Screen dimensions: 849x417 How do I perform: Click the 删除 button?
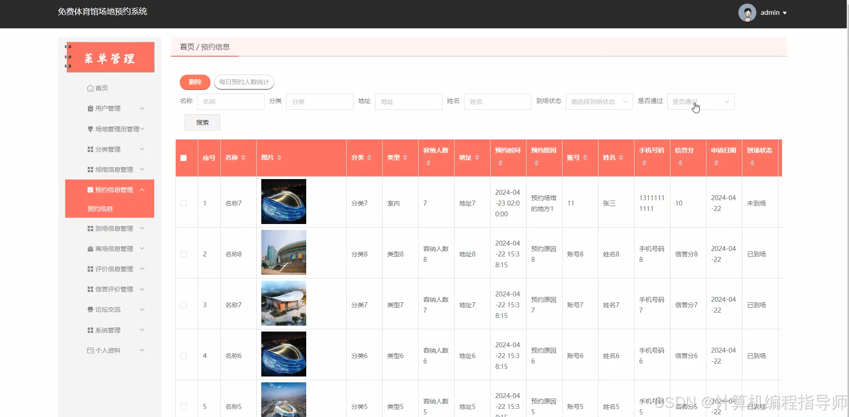(x=195, y=82)
